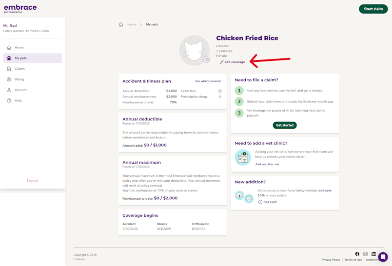
Task: Open the LinkedIn icon in the footer
Action: pos(373,254)
